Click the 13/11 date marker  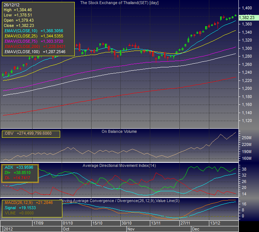coord(156,223)
